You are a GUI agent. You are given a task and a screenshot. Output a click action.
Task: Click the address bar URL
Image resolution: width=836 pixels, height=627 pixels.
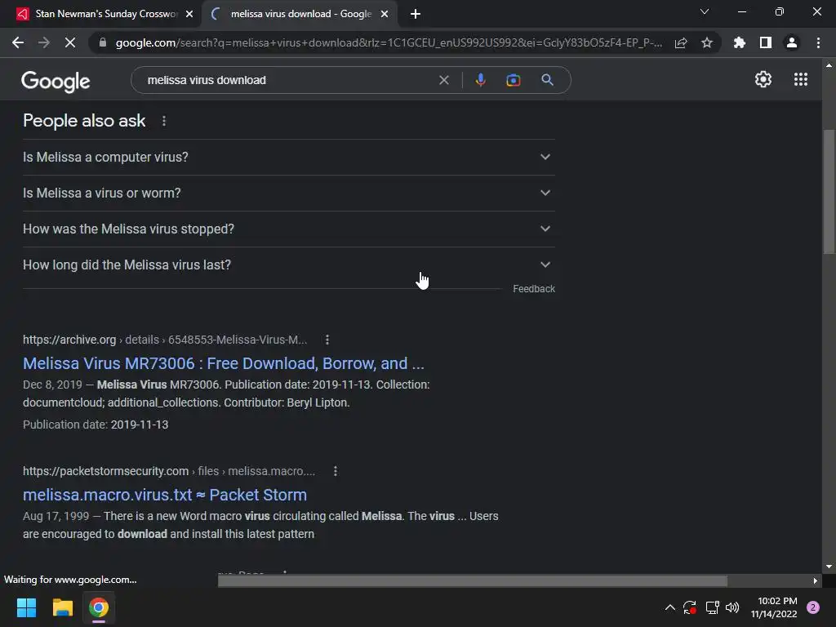389,42
